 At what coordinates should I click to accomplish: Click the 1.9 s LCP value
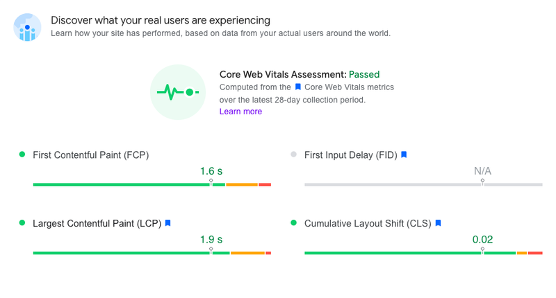tap(211, 240)
